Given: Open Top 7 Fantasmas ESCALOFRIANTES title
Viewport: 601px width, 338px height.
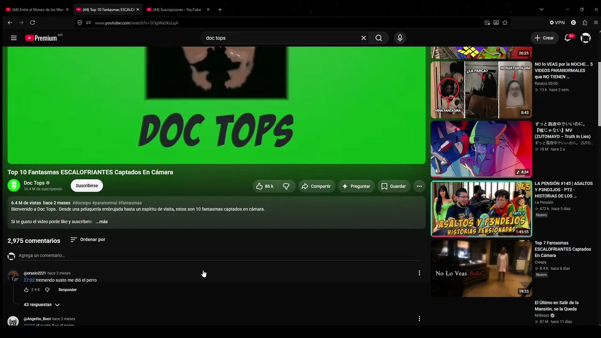Looking at the screenshot, I should [563, 249].
